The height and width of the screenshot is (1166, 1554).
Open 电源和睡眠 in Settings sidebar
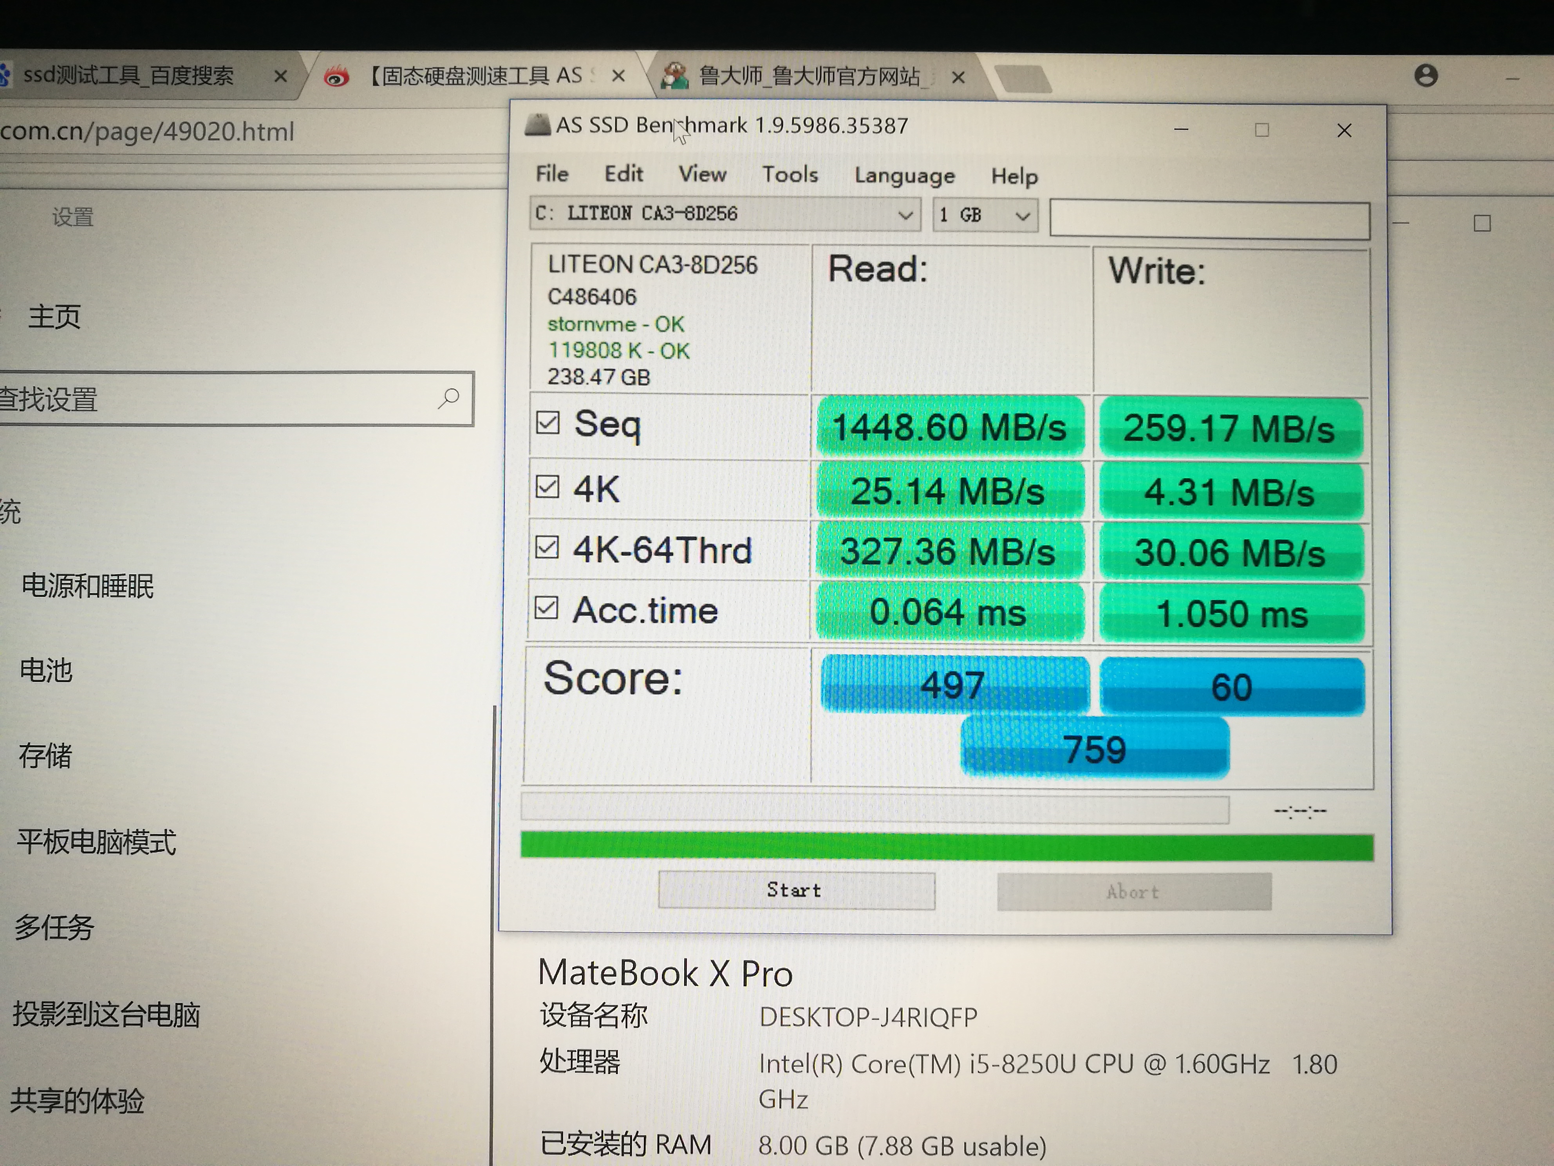[87, 585]
